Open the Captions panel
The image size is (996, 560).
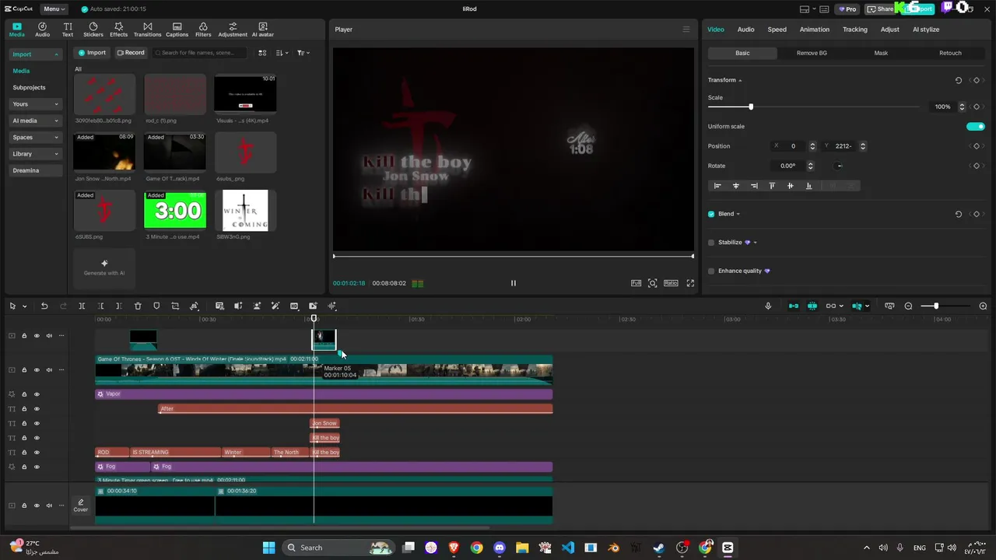click(177, 30)
